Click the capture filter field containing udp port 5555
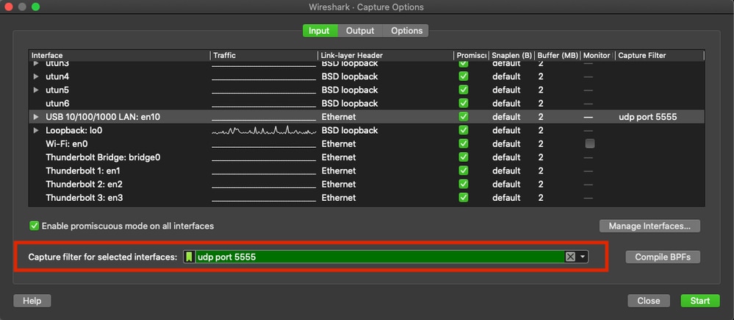Viewport: 734px width, 320px height. pyautogui.click(x=380, y=257)
